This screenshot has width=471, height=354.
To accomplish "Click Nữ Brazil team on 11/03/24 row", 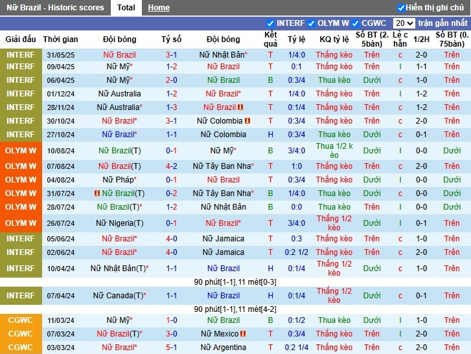I will 223,320.
